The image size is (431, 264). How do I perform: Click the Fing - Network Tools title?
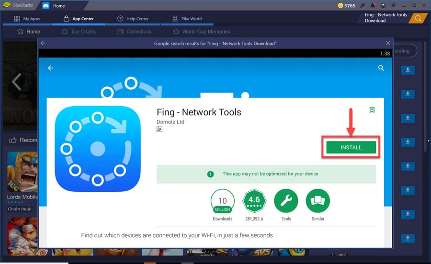(199, 112)
